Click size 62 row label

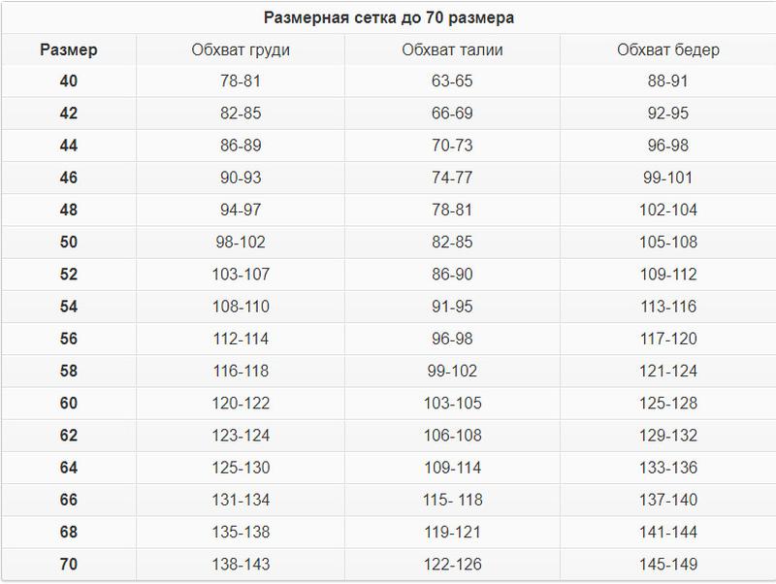[68, 436]
